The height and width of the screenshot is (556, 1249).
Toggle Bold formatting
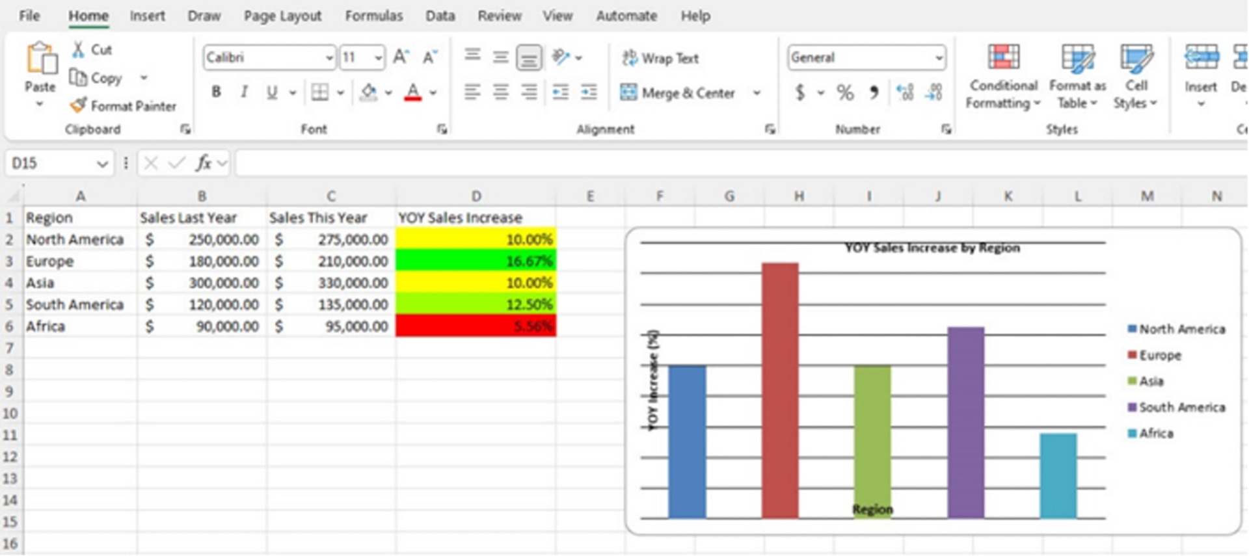[216, 92]
